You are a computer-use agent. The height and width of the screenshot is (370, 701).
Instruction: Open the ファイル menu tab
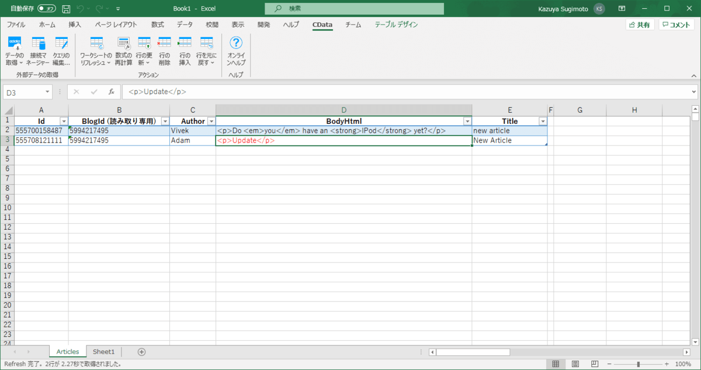(x=16, y=25)
